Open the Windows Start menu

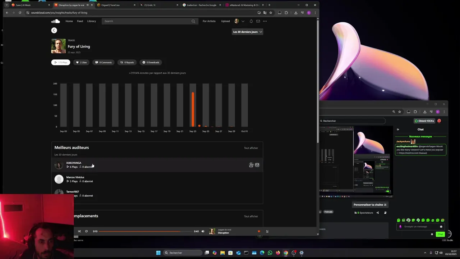(158, 253)
